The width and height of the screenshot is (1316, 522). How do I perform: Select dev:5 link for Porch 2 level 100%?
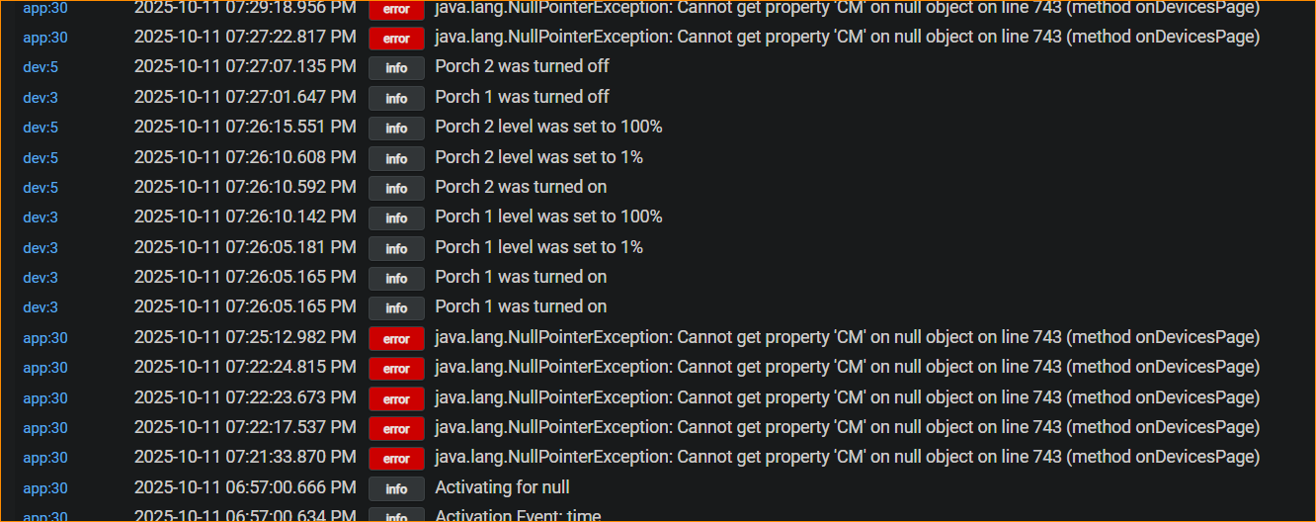tap(41, 128)
